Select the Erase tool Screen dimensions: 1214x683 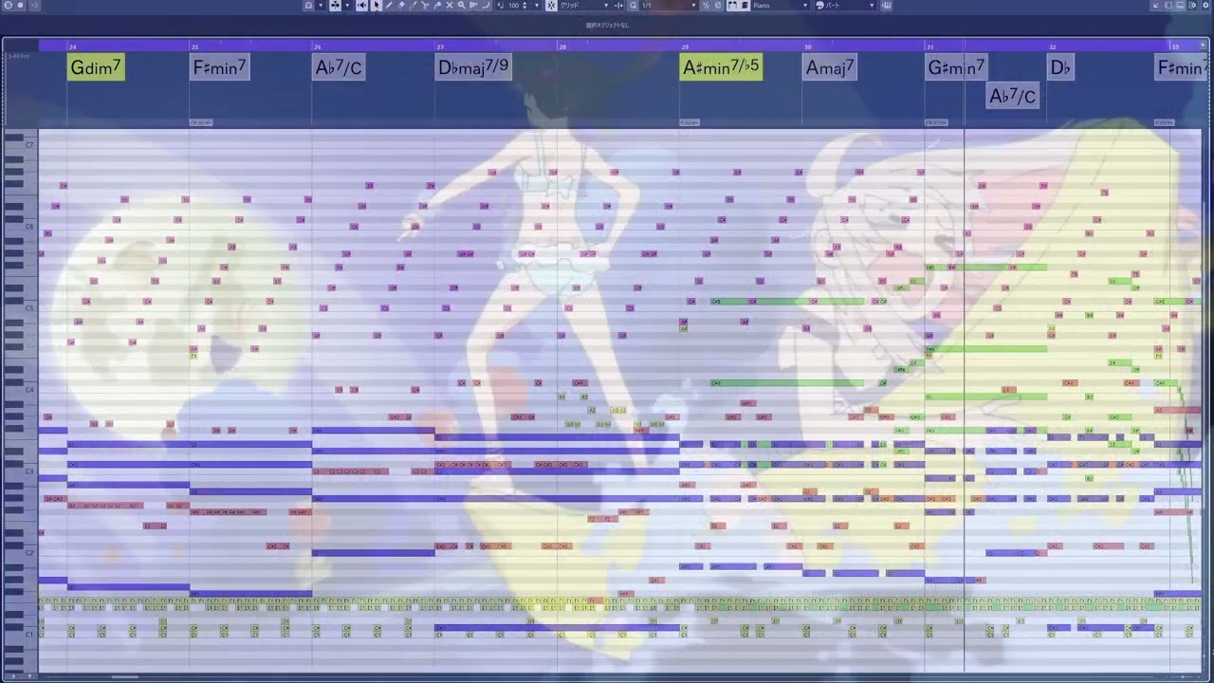[x=401, y=5]
